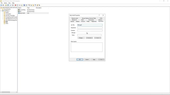Open the Help menu in menu bar
170x95 pixels.
point(13,3)
